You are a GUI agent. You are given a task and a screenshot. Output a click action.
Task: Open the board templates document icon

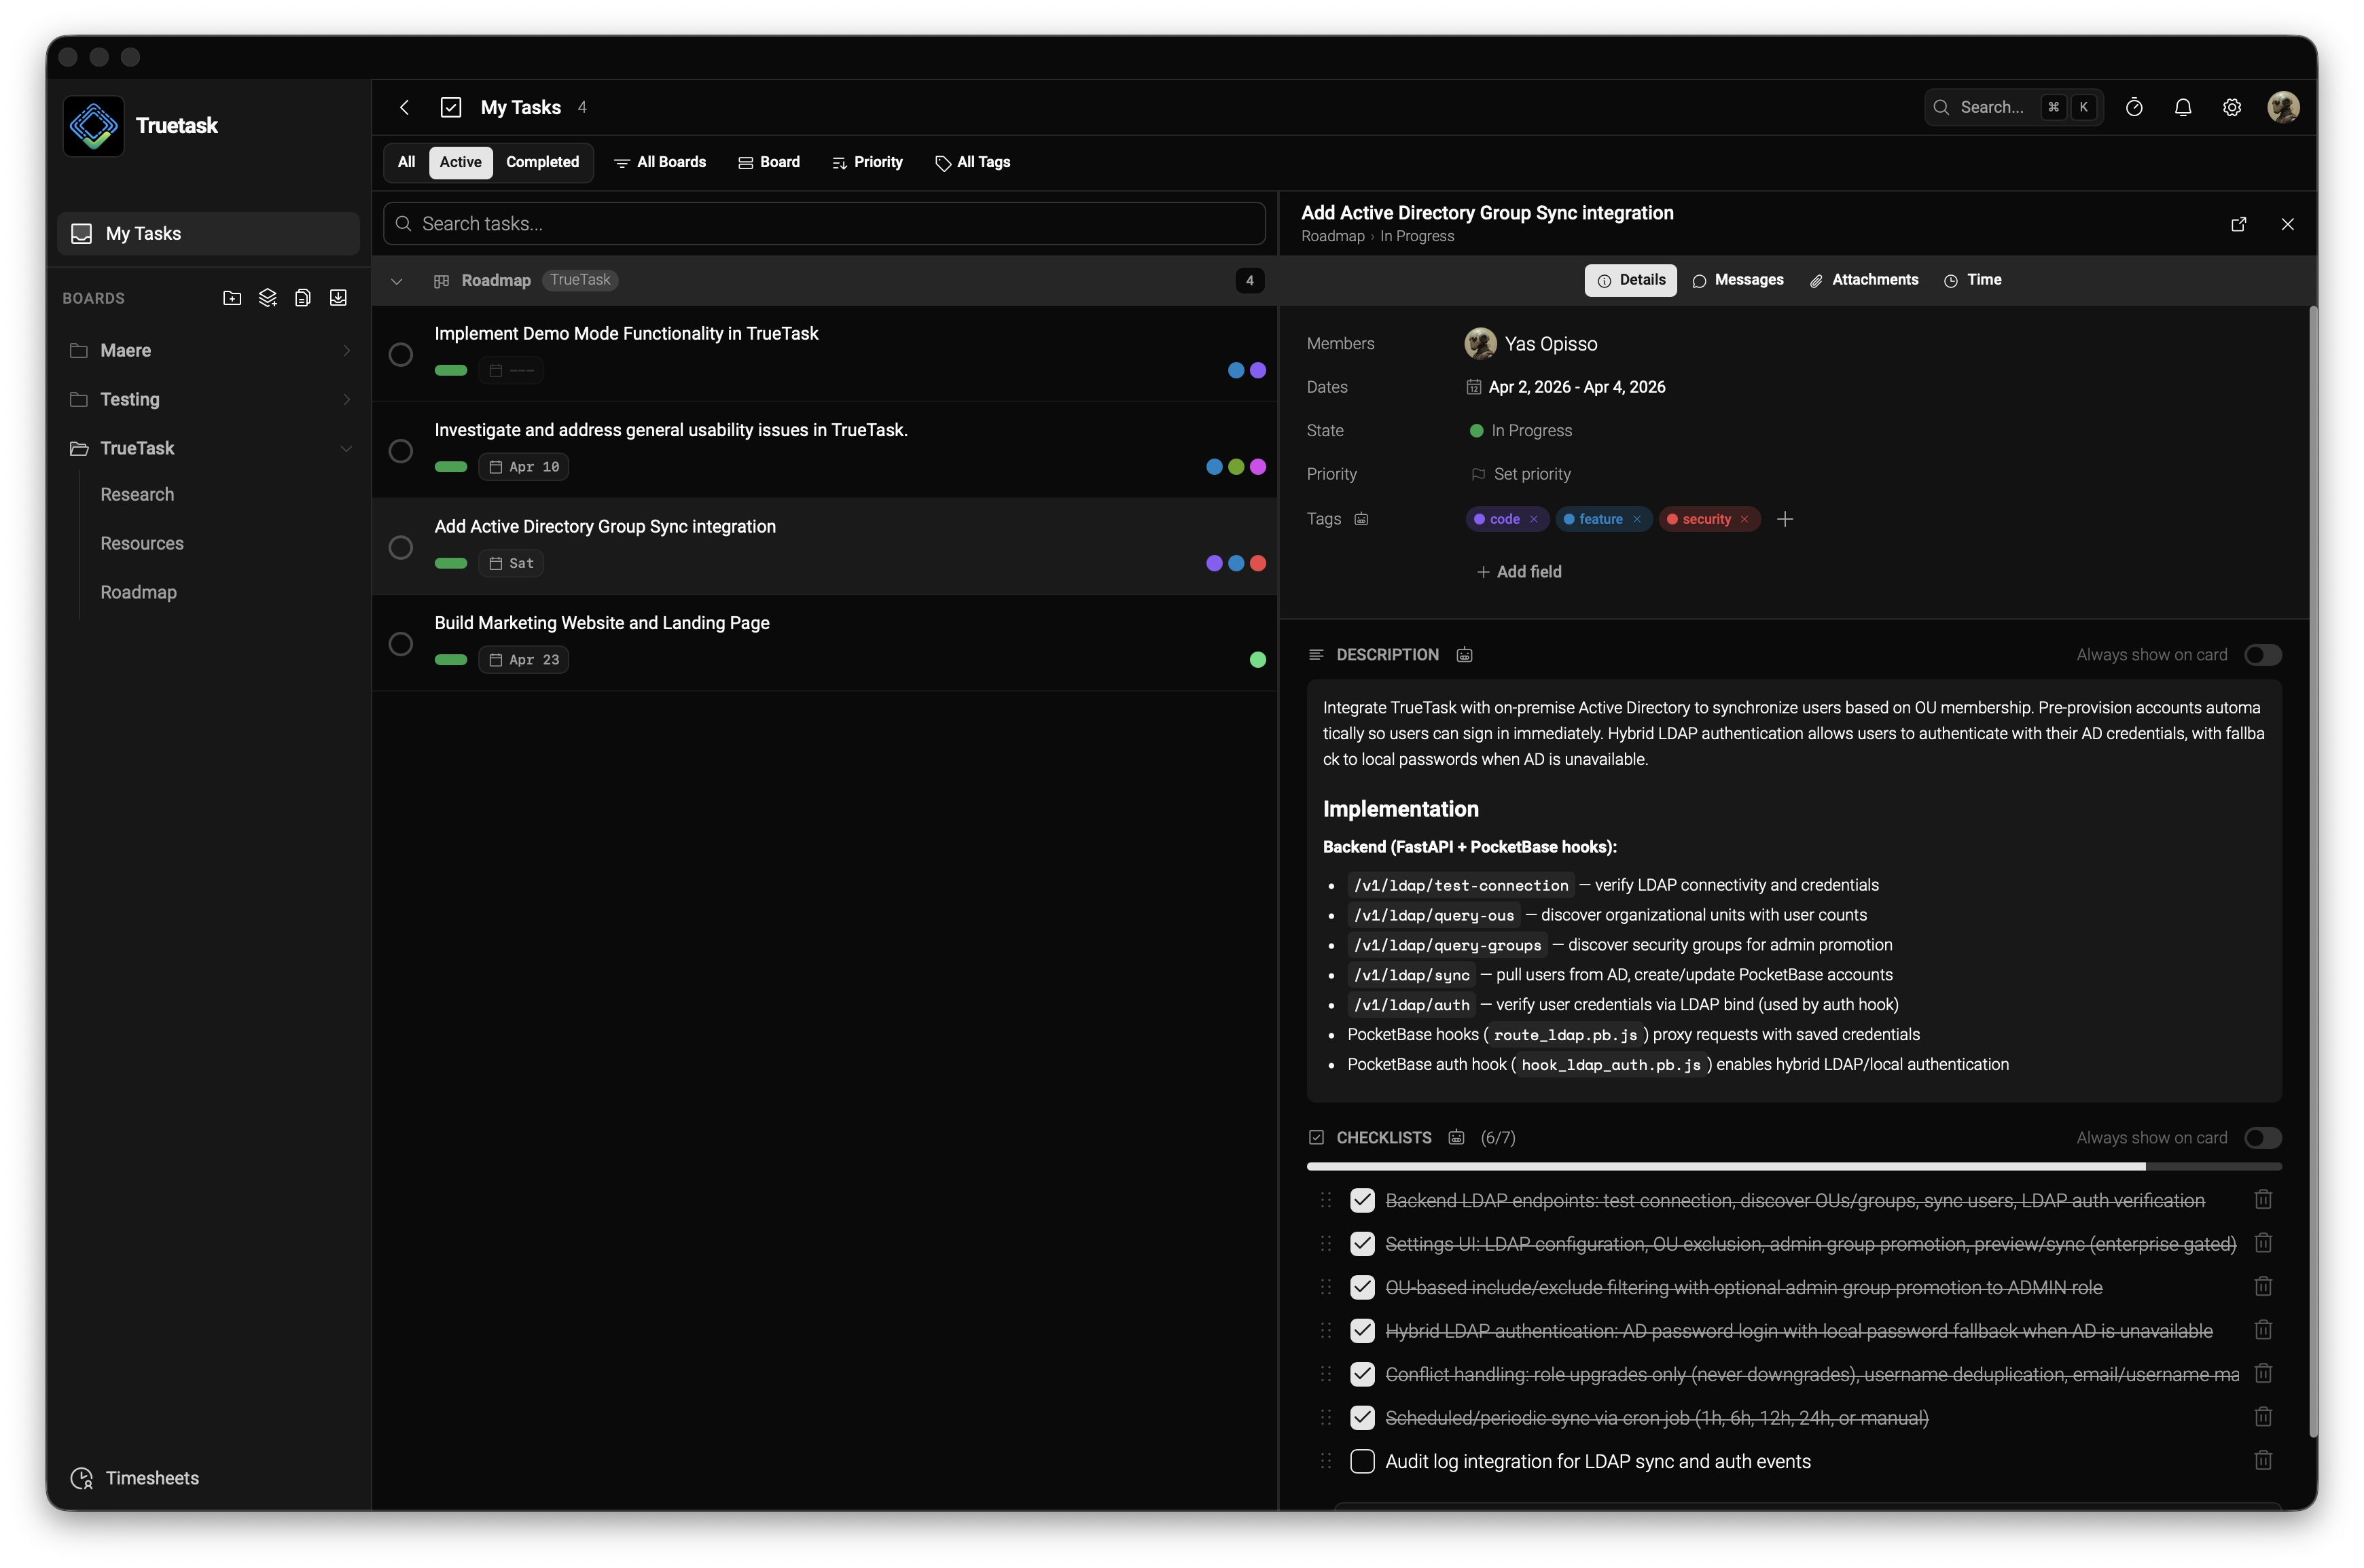coord(303,297)
